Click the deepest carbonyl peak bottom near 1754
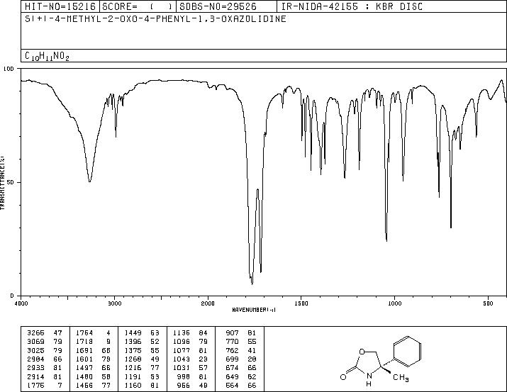This screenshot has height=392, width=507. click(252, 282)
